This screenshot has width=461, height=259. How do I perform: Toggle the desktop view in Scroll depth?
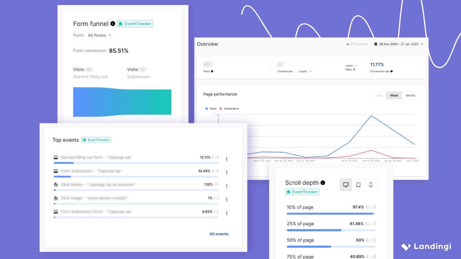[x=346, y=184]
